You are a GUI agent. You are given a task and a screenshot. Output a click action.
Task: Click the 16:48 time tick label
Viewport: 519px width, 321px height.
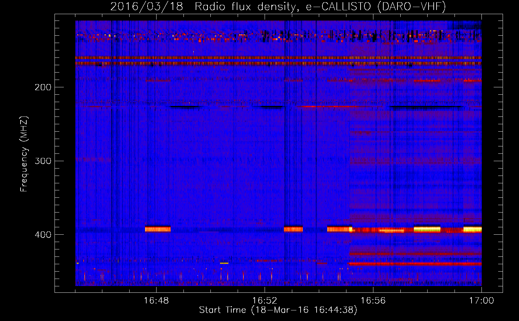[x=156, y=301]
